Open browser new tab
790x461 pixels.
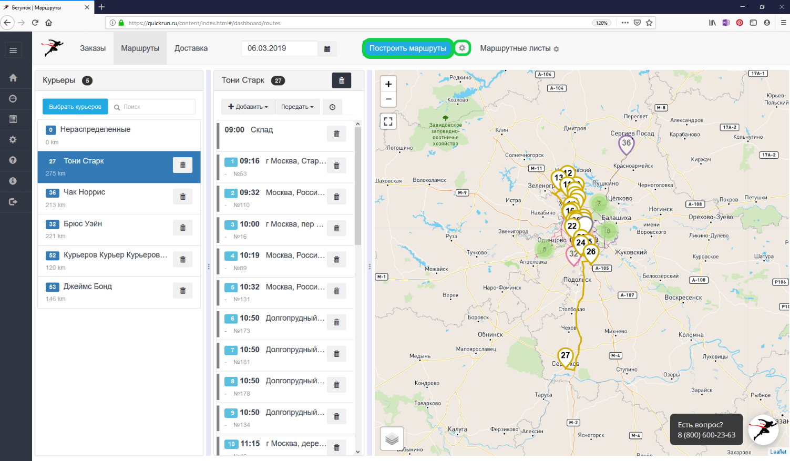pyautogui.click(x=101, y=7)
